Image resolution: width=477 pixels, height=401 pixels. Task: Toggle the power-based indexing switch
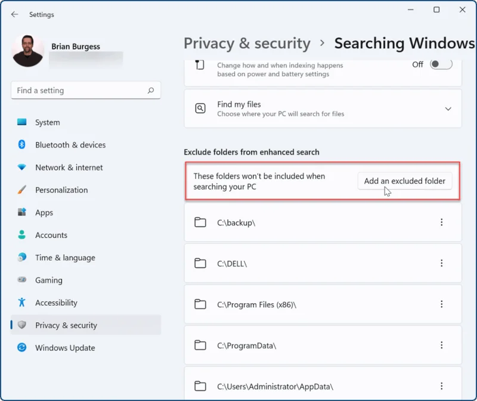coord(441,64)
